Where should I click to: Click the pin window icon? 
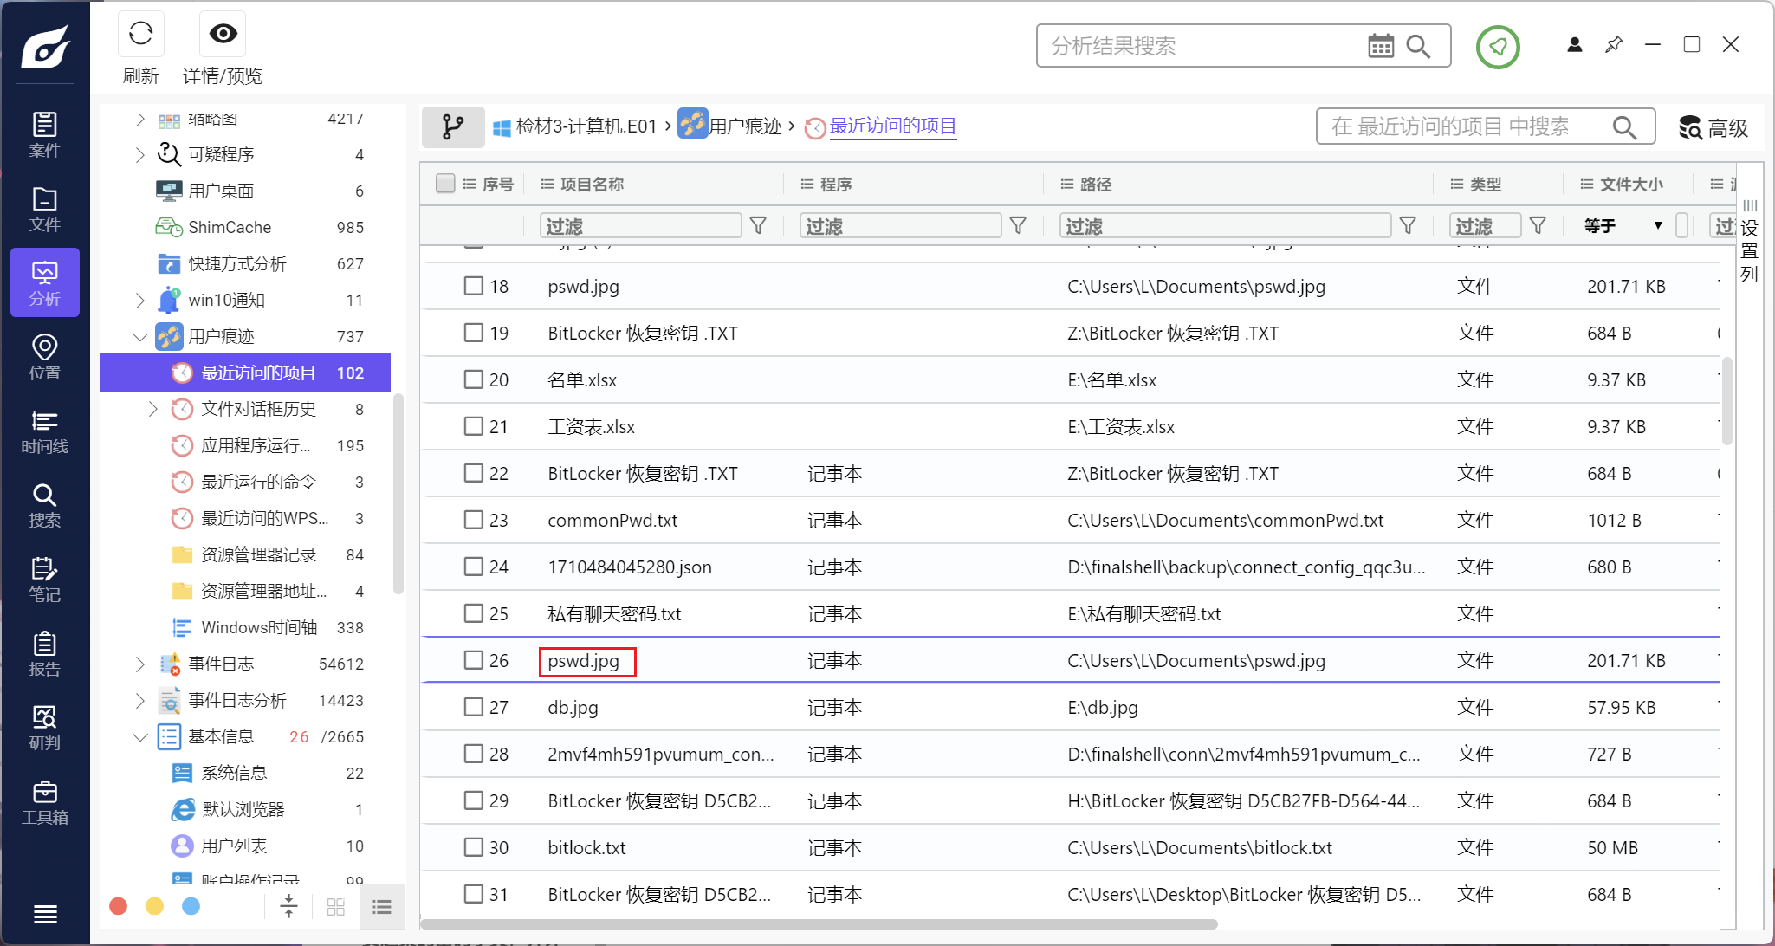[x=1613, y=44]
